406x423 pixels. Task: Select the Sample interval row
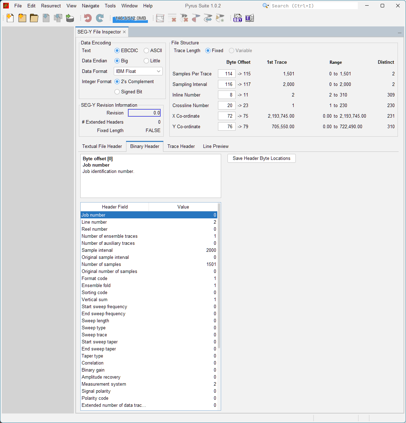[x=149, y=250]
